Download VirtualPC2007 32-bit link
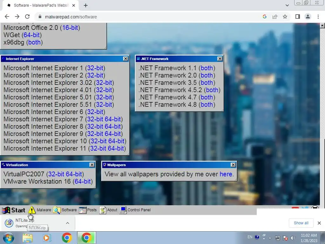The image size is (325, 244). [x=56, y=174]
